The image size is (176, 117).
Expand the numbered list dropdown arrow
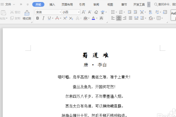click(x=124, y=12)
